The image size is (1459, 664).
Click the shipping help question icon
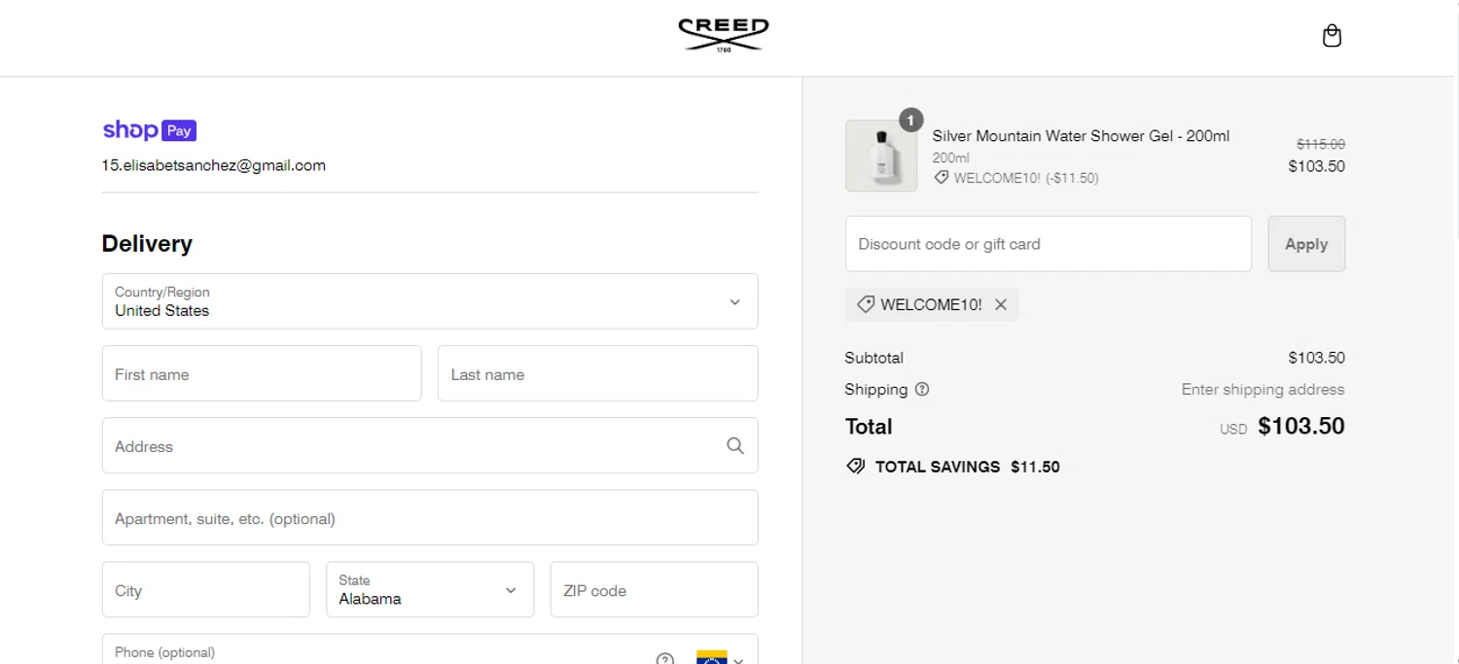pyautogui.click(x=922, y=389)
